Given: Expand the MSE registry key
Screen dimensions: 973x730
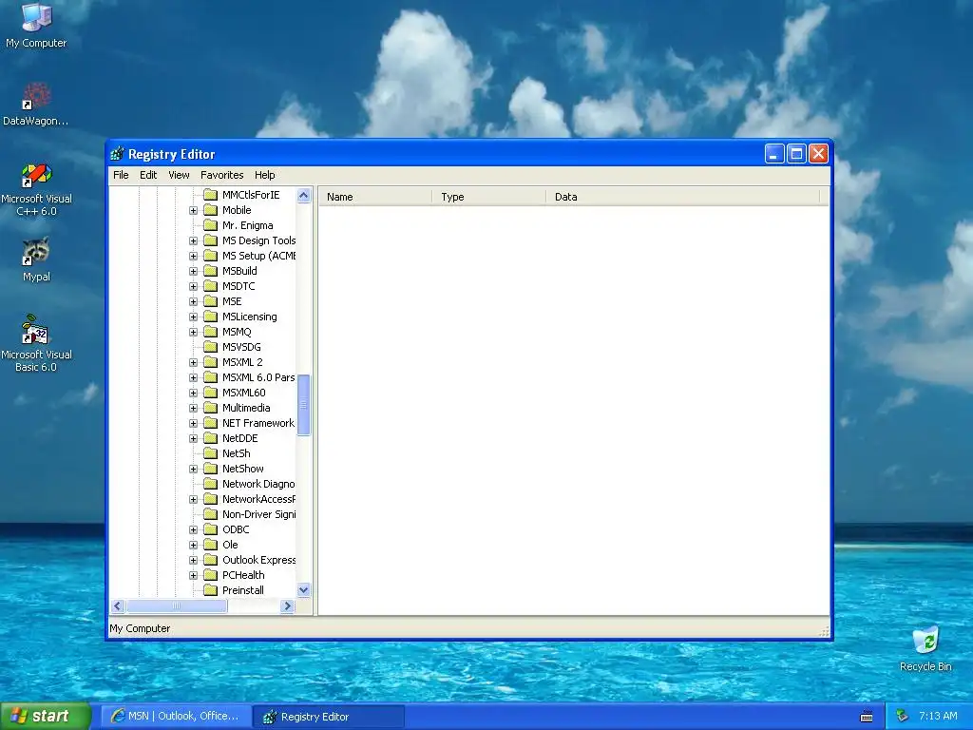Looking at the screenshot, I should pos(193,301).
